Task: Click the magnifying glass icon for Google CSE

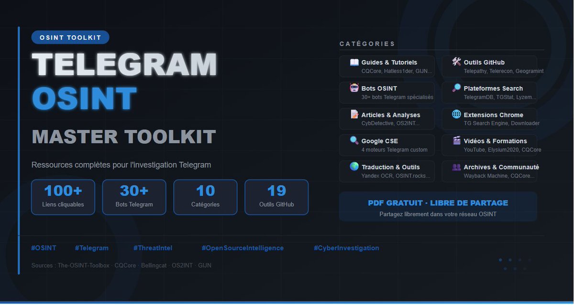Action: coord(353,140)
